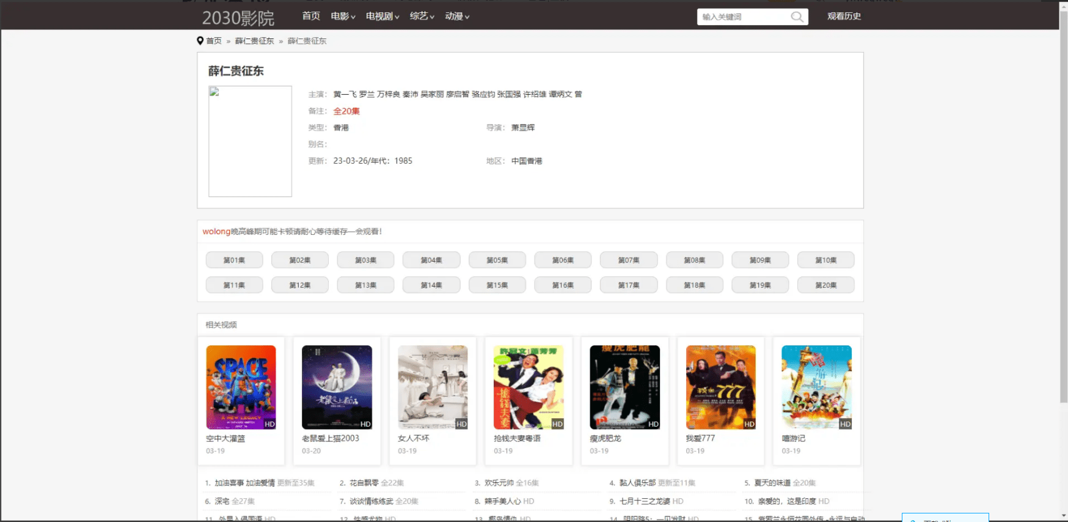Click the broken poster image of 薛仁贵征东

tap(250, 141)
